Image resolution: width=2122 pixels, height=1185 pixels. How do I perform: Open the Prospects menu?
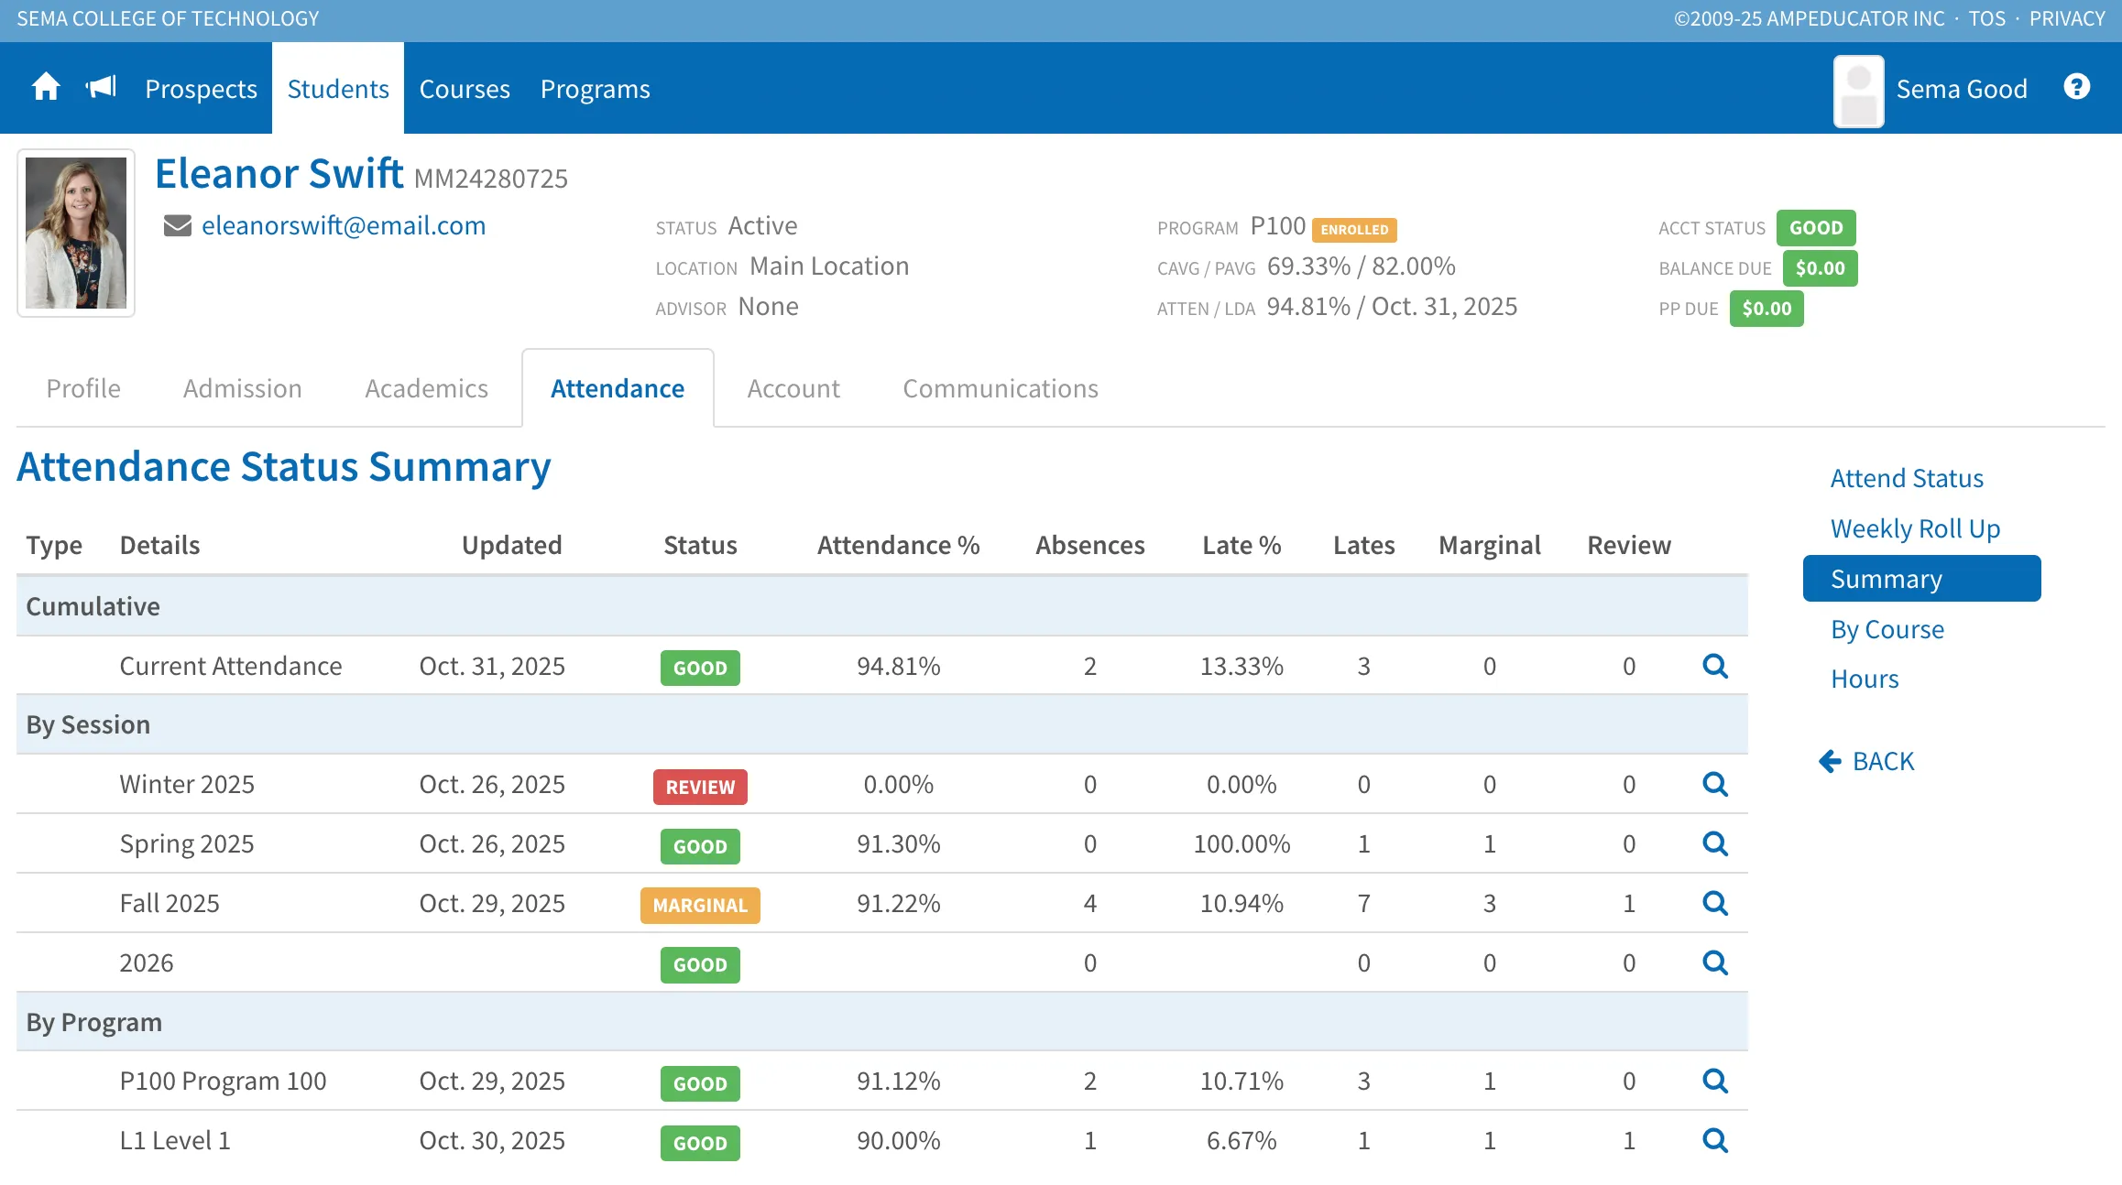pos(201,89)
